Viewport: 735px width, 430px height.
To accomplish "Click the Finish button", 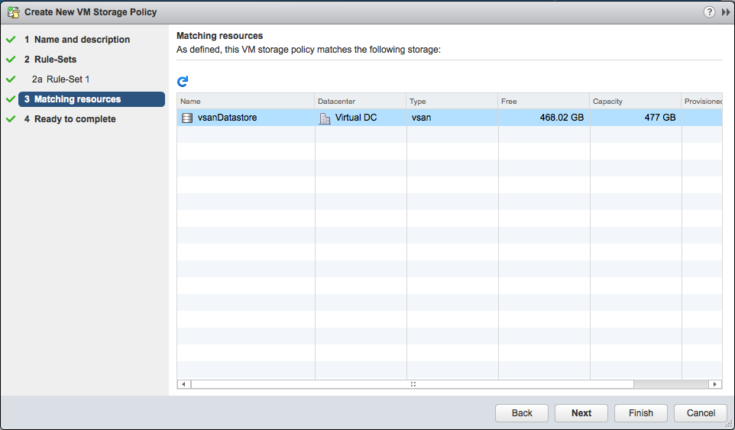I will (x=640, y=413).
